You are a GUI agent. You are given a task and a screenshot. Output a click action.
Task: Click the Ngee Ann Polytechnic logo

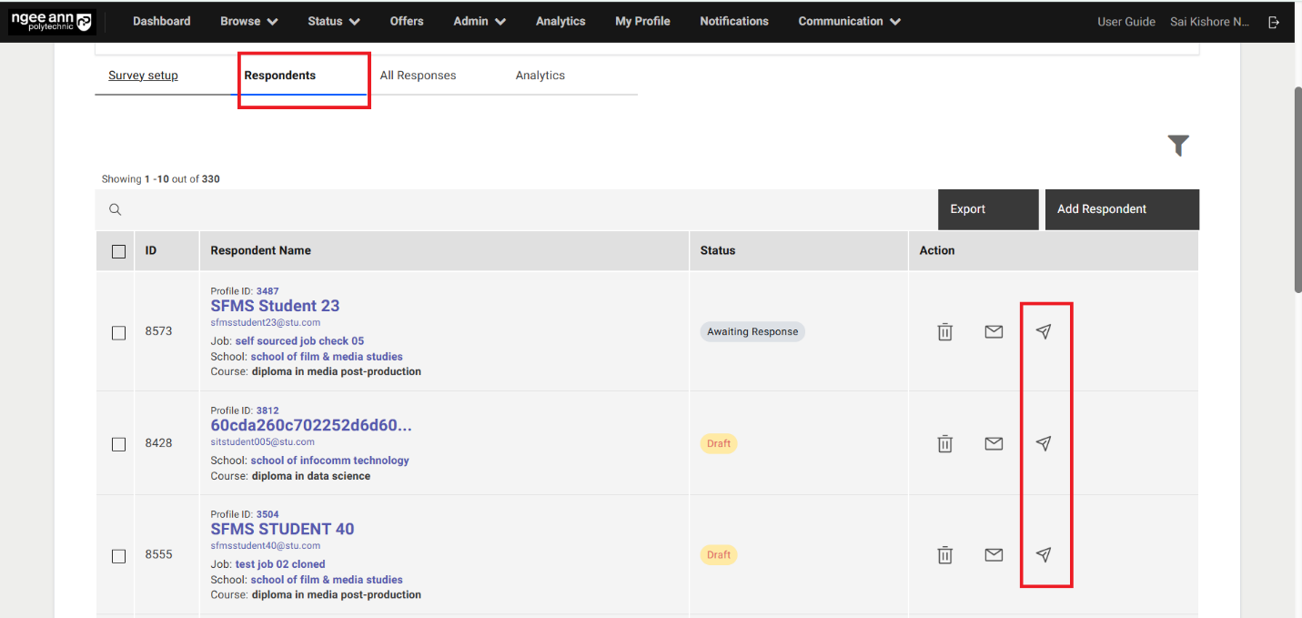click(51, 22)
